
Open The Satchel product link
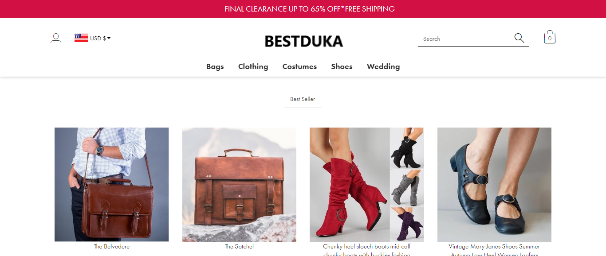pyautogui.click(x=239, y=246)
